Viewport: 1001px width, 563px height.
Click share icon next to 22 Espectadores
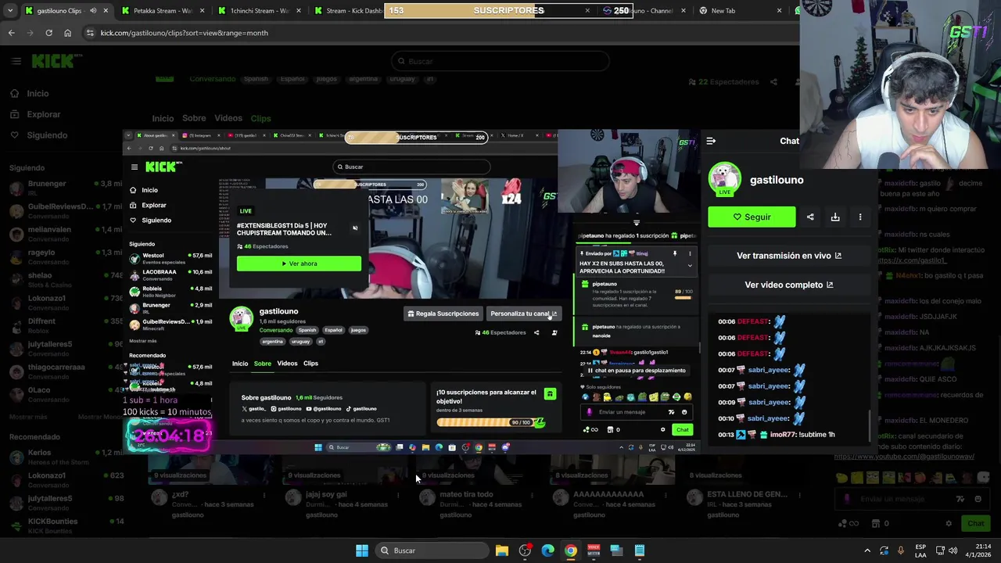[773, 81]
